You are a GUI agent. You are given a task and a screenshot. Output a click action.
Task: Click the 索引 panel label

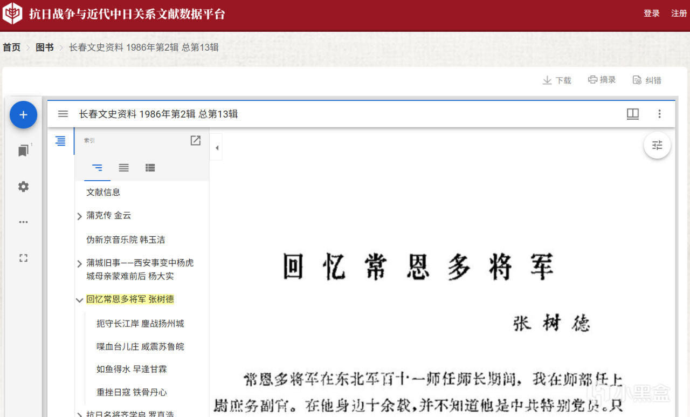(89, 141)
